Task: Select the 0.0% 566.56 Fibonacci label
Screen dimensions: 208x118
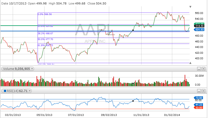Action: click(45, 14)
